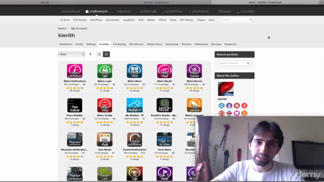Click the Puma SideBar item icon
Viewport: 324px width, 182px height.
[74, 105]
